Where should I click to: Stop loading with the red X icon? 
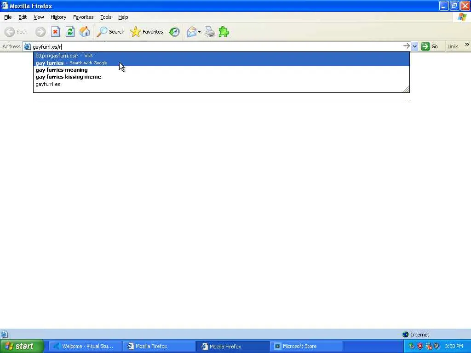click(55, 32)
